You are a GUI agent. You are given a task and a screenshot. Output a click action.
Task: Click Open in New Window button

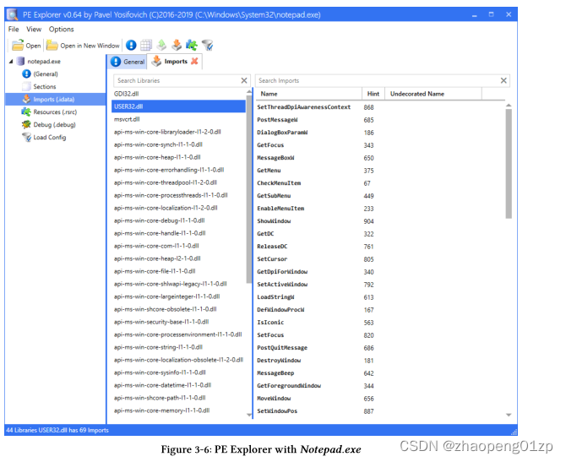pos(83,46)
